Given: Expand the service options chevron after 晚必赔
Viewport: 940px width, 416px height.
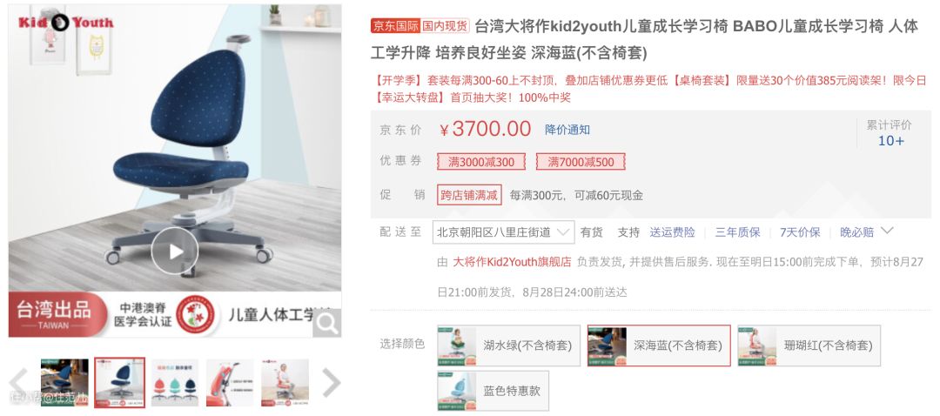Looking at the screenshot, I should (x=887, y=231).
